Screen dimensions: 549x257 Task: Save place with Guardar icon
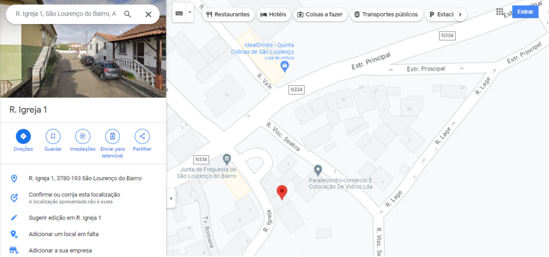53,136
